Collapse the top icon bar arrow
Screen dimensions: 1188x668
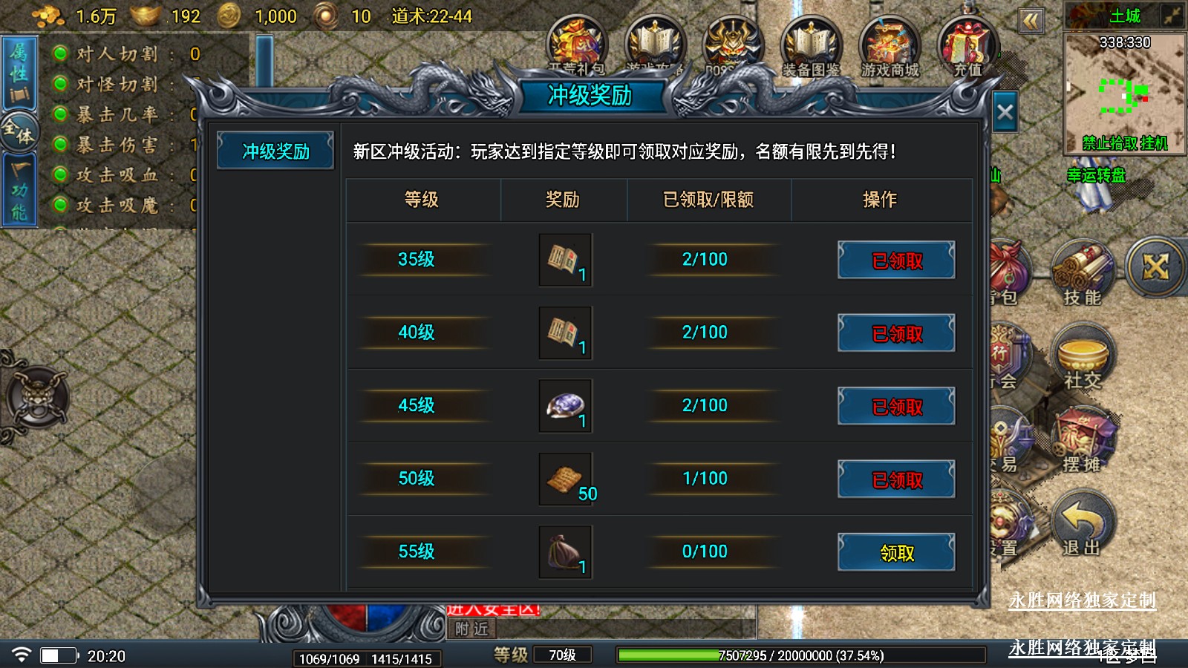(x=1031, y=21)
